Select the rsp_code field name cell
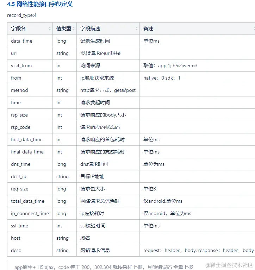Viewport: 255px width, 270px height. tap(30, 127)
